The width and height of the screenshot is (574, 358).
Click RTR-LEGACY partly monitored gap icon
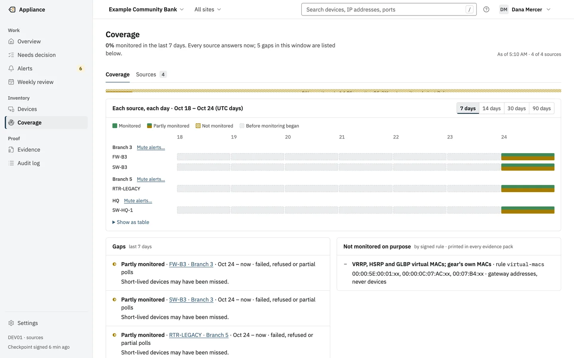pos(114,335)
